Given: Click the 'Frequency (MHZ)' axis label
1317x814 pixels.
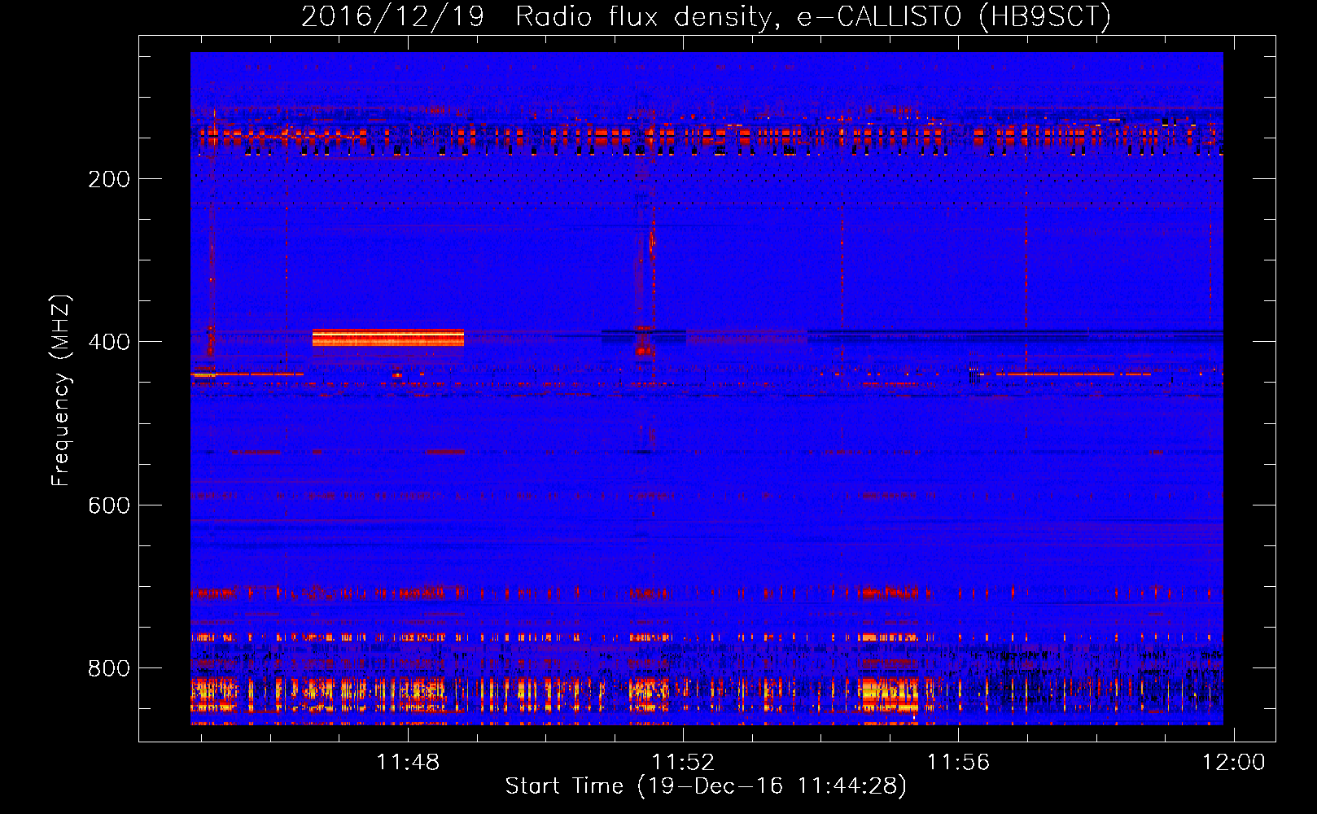Looking at the screenshot, I should (x=61, y=391).
